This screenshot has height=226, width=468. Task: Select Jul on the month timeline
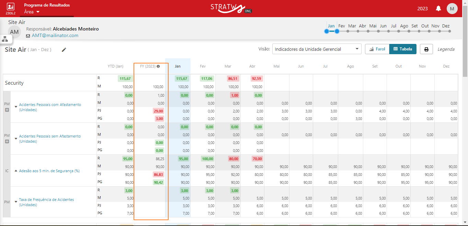point(393,26)
